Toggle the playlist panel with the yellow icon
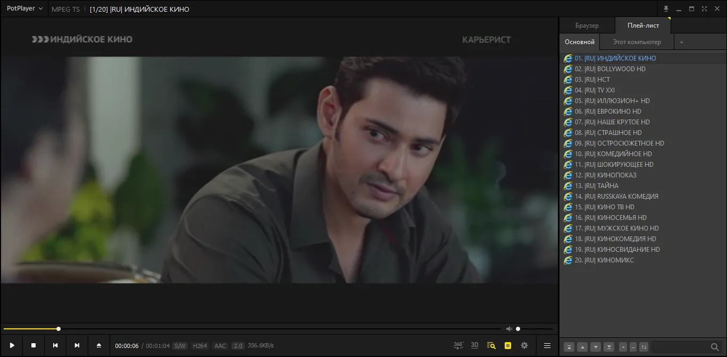Screen dimensions: 727x357 coord(508,345)
